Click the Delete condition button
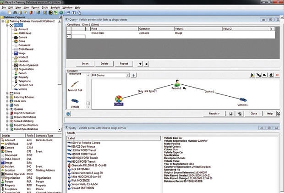Viewport: 284px width, 193px height. click(x=104, y=64)
